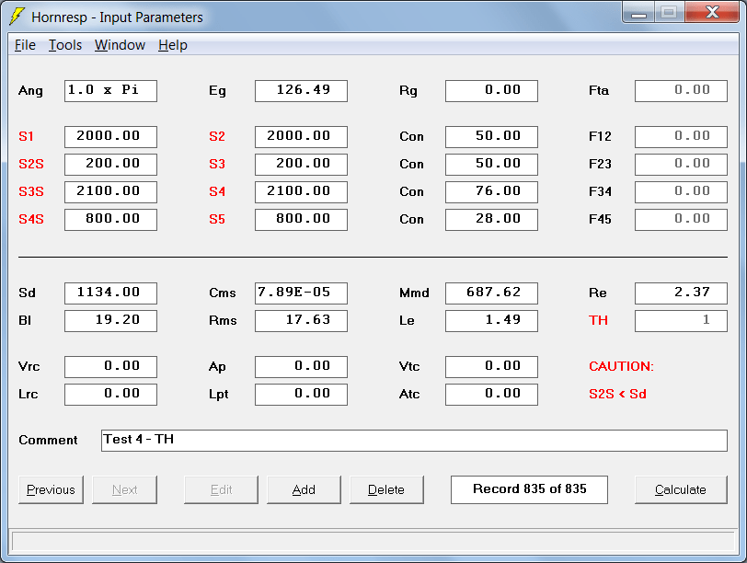Delete the current record

pos(386,489)
